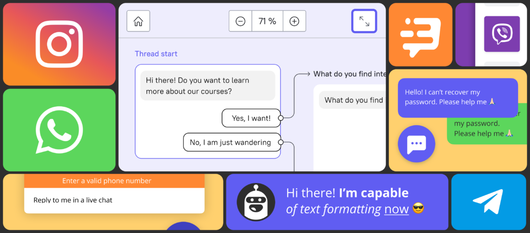Click the purple "Hello! I can't recover" message bubble
The width and height of the screenshot is (530, 233).
click(x=458, y=98)
